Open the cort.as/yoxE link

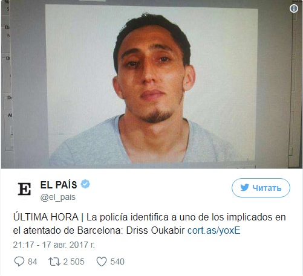click(214, 231)
